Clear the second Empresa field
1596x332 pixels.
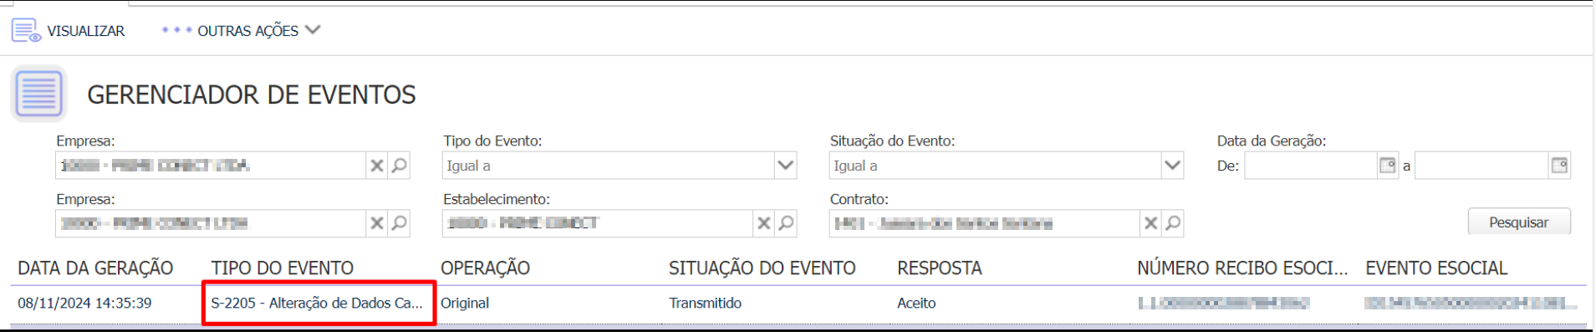(x=377, y=223)
